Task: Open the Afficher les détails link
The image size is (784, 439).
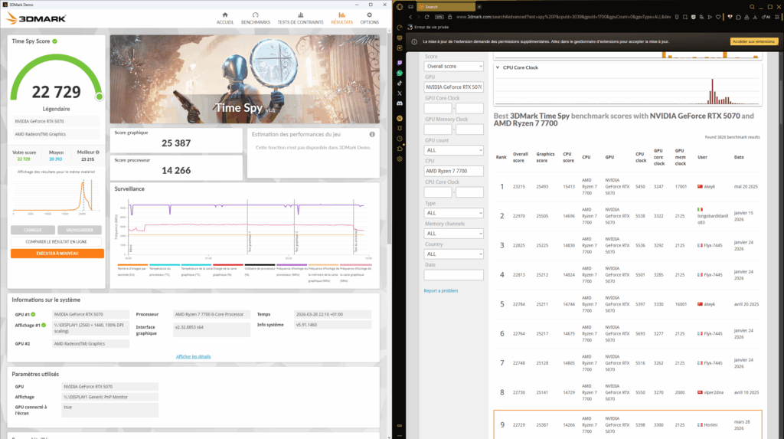Action: [193, 356]
